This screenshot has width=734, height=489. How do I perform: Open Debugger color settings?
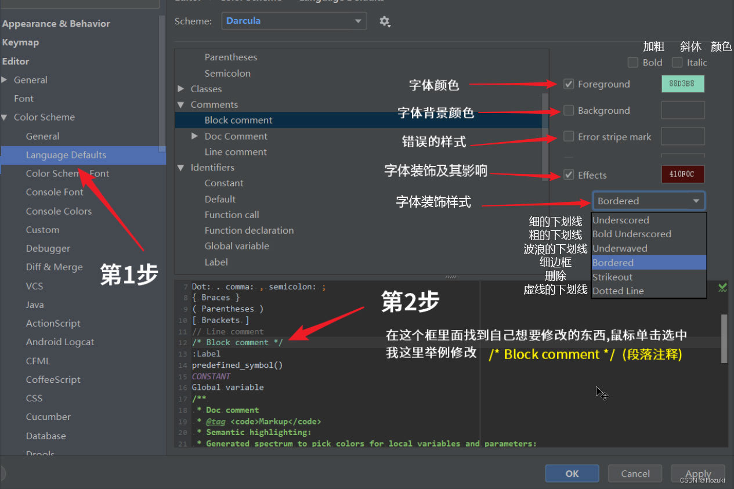point(48,248)
